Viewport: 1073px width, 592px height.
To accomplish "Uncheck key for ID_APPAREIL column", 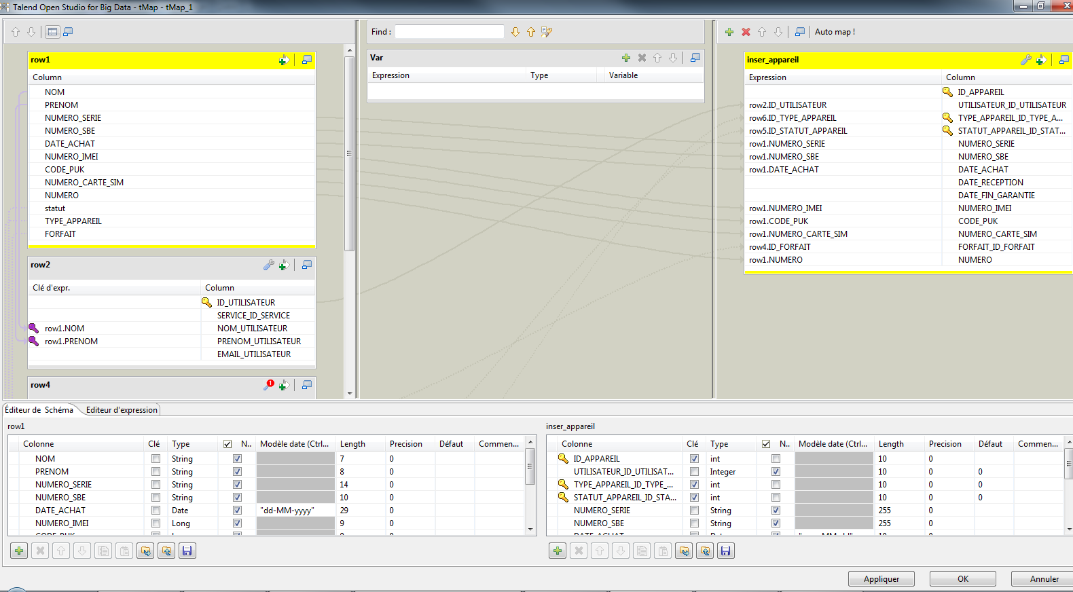I will 694,459.
